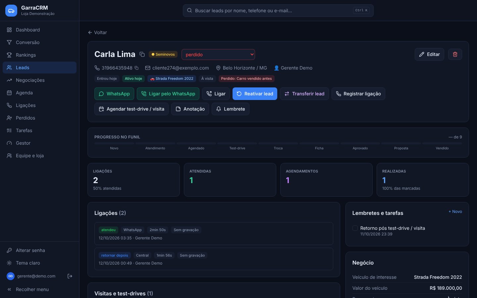The height and width of the screenshot is (298, 477).
Task: Click the Ligações stat card
Action: coord(133,180)
